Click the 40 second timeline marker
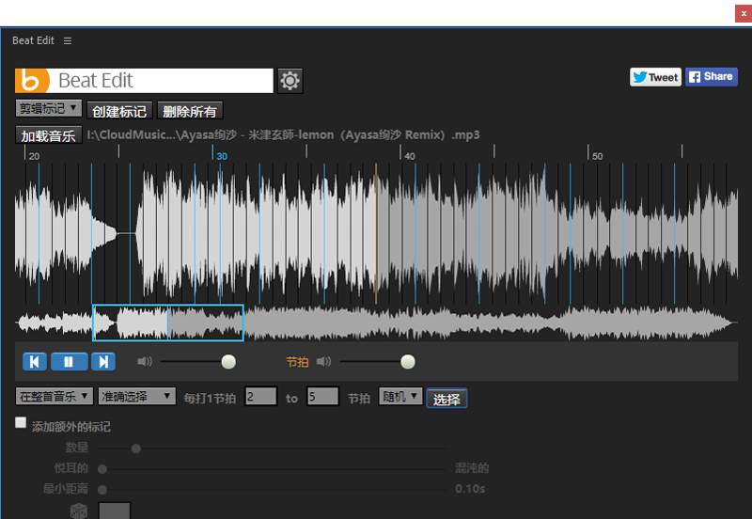Image resolution: width=752 pixels, height=519 pixels. (x=410, y=156)
